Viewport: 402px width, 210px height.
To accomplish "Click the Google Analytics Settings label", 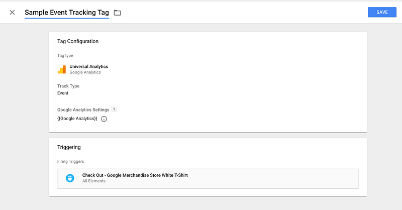I will coord(83,109).
